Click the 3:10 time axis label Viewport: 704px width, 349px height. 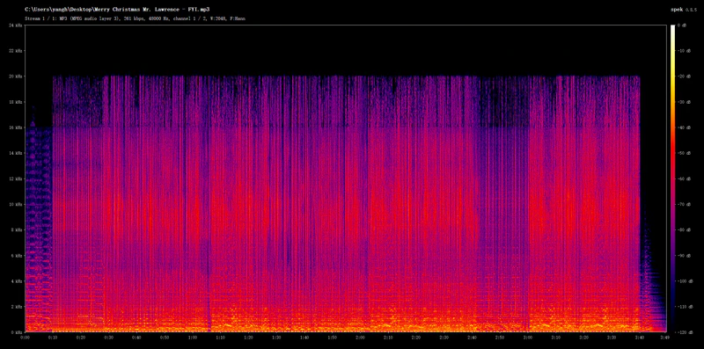[x=557, y=337]
